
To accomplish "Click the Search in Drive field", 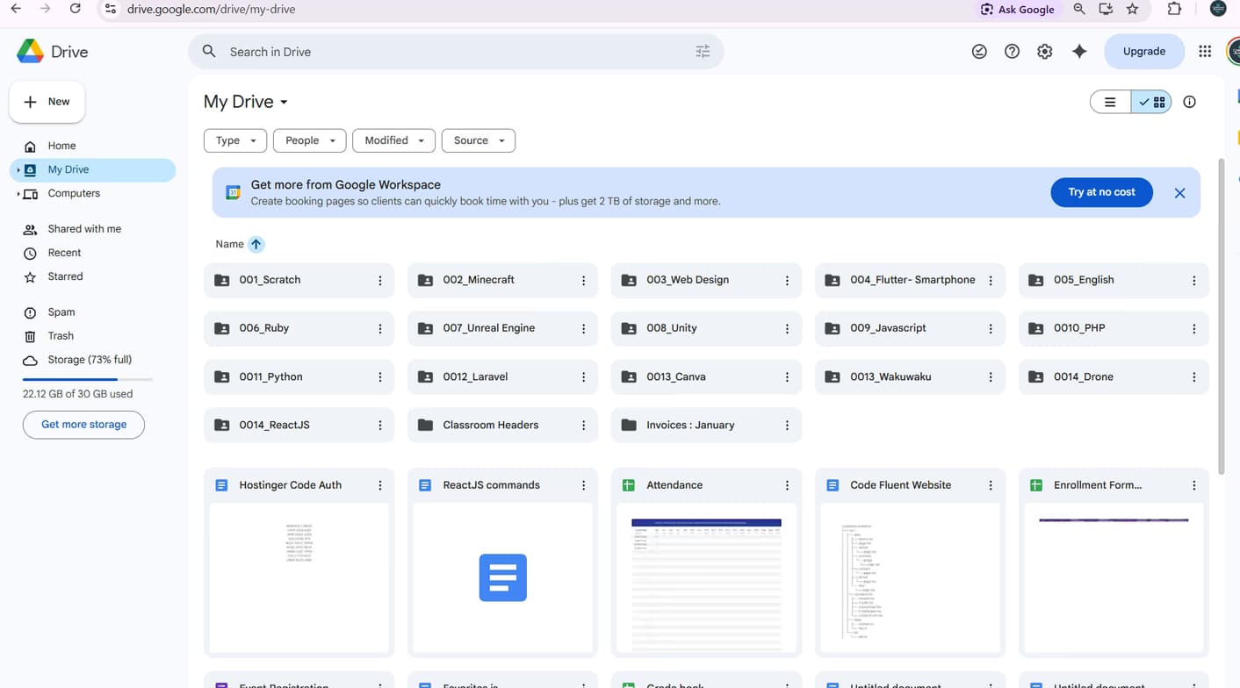I will (x=456, y=52).
